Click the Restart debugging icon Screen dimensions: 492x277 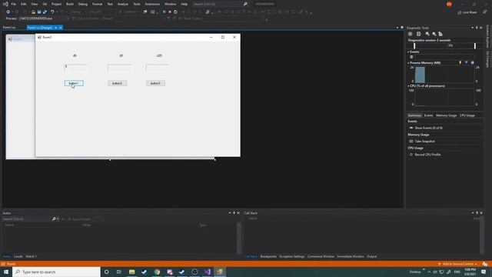tap(175, 12)
